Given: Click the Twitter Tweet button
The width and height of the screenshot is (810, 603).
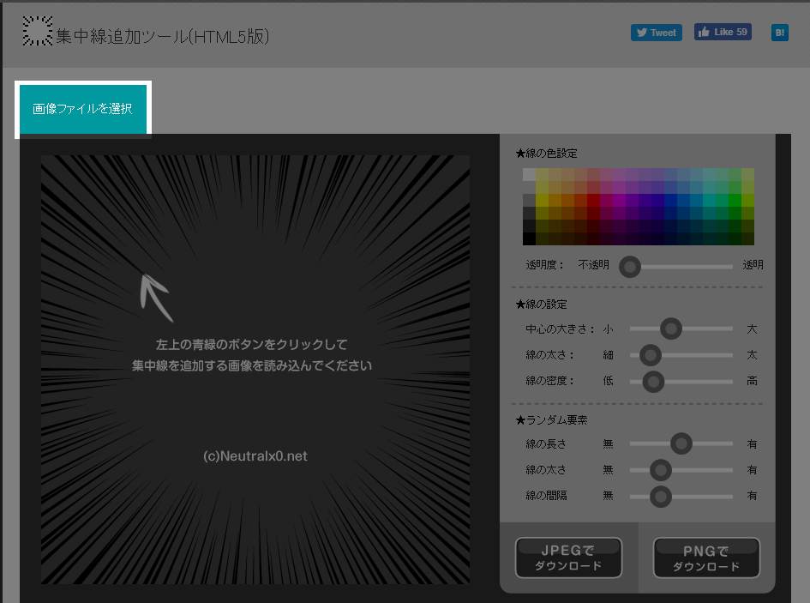Looking at the screenshot, I should click(656, 33).
